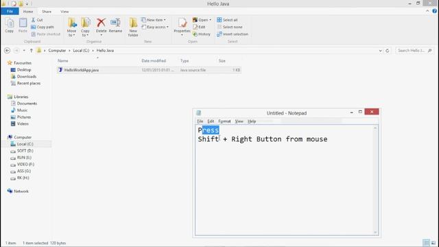Click the Explorer Back arrow button
The height and width of the screenshot is (247, 439).
[8, 50]
